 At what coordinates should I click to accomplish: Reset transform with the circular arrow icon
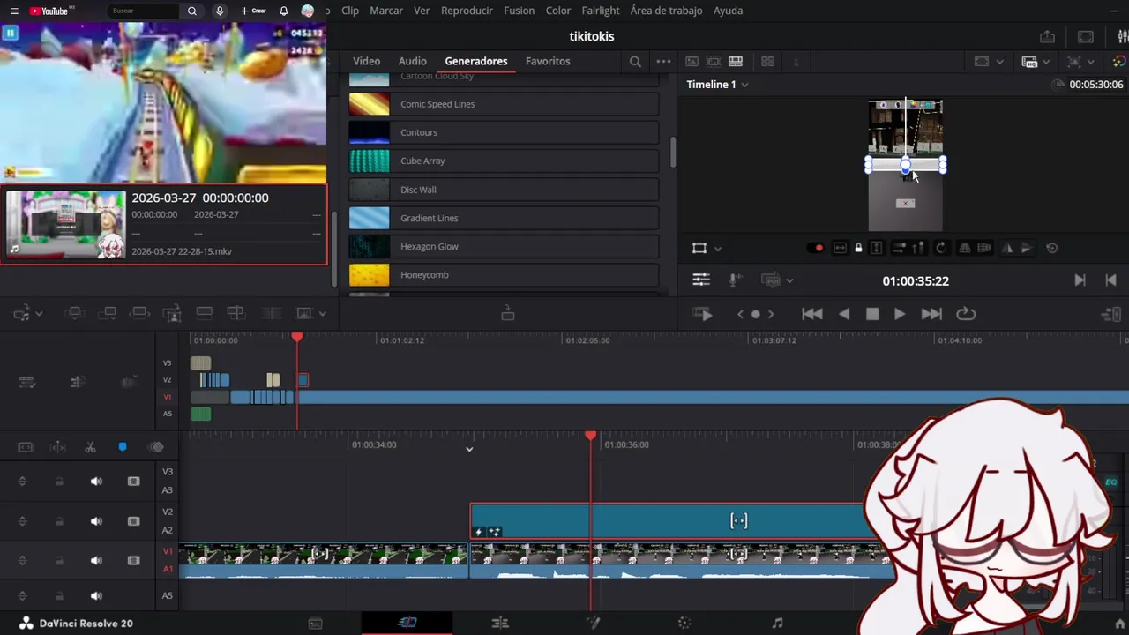(1051, 248)
